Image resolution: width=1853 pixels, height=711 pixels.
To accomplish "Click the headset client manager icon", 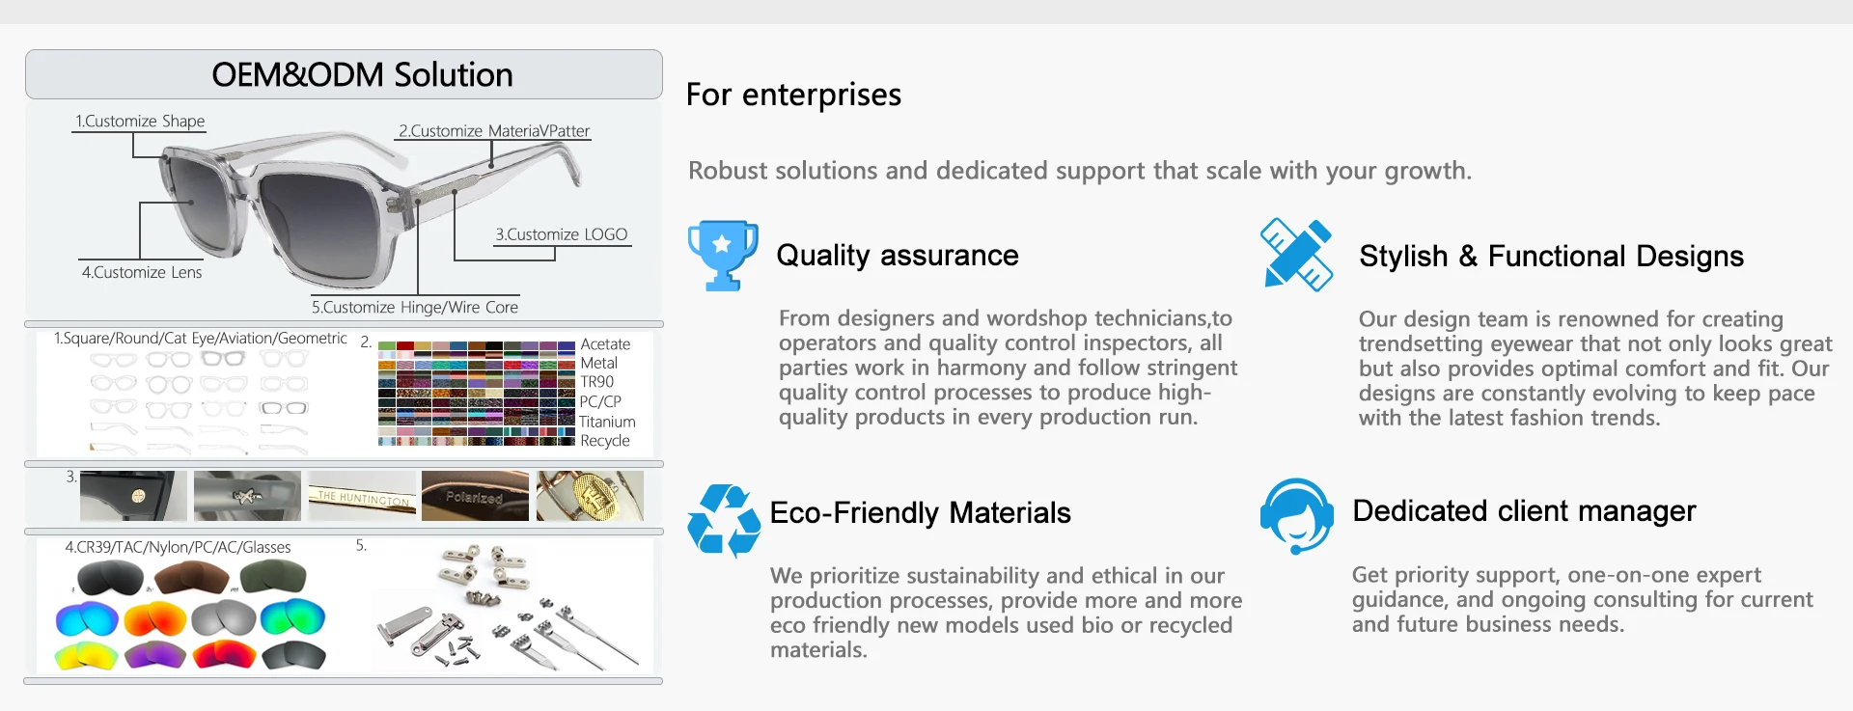I will (1296, 515).
